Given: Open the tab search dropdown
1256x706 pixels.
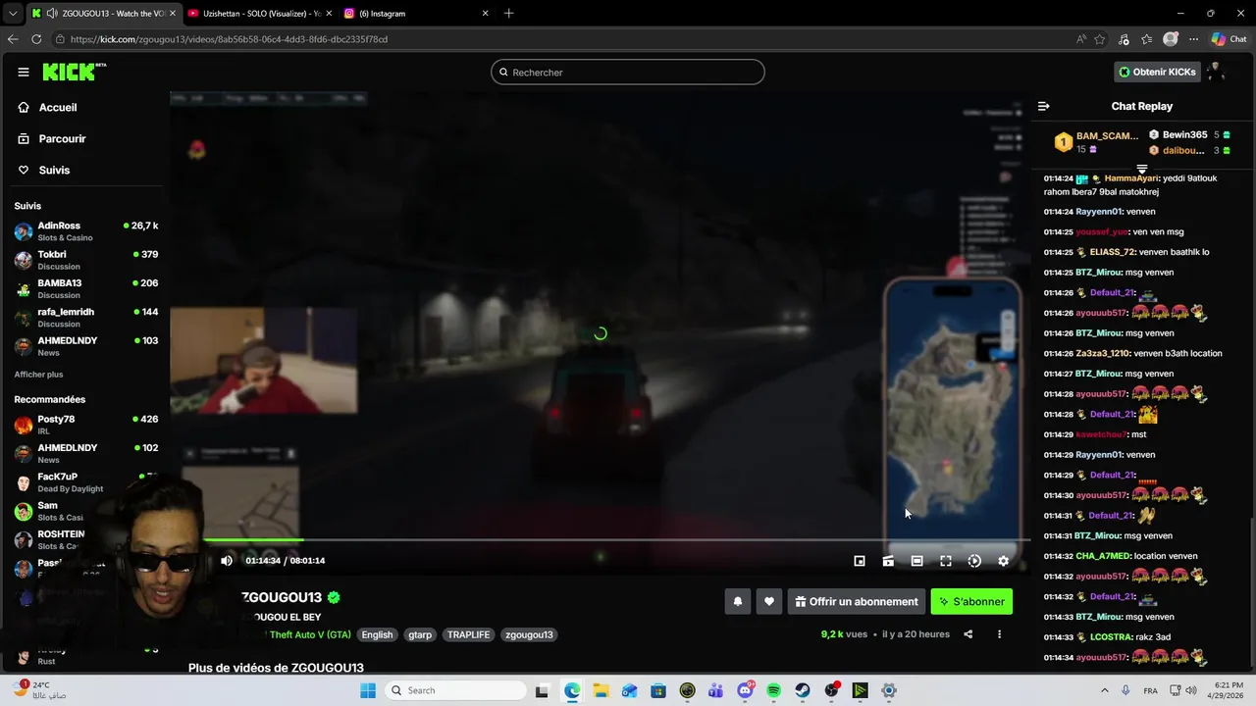Looking at the screenshot, I should (x=12, y=14).
